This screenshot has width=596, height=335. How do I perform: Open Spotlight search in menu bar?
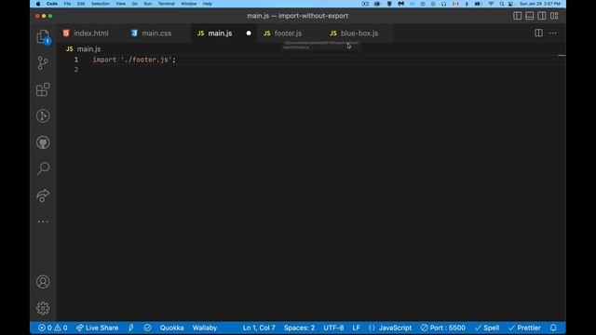coord(502,4)
